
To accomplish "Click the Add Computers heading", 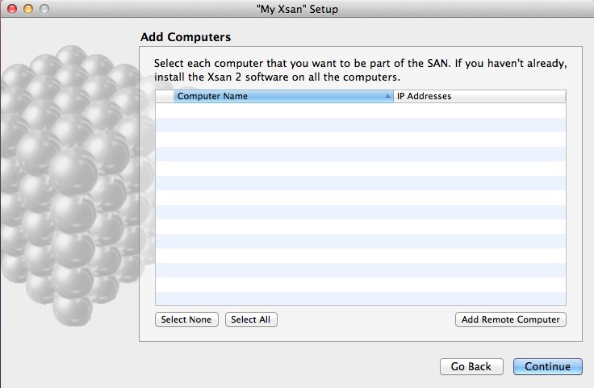I will point(186,37).
